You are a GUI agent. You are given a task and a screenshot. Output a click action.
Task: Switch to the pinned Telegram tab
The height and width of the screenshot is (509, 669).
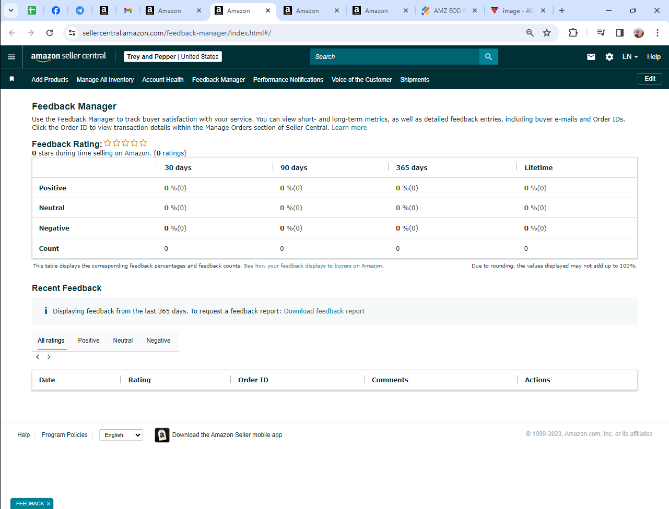coord(80,10)
